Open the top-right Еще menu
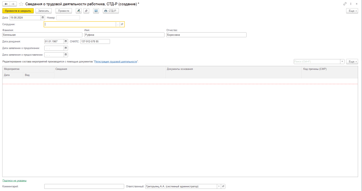362x191 pixels. (x=352, y=11)
